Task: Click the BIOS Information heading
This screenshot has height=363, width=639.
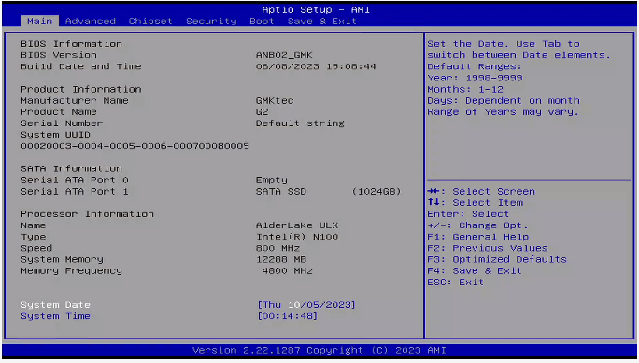Action: coord(71,44)
